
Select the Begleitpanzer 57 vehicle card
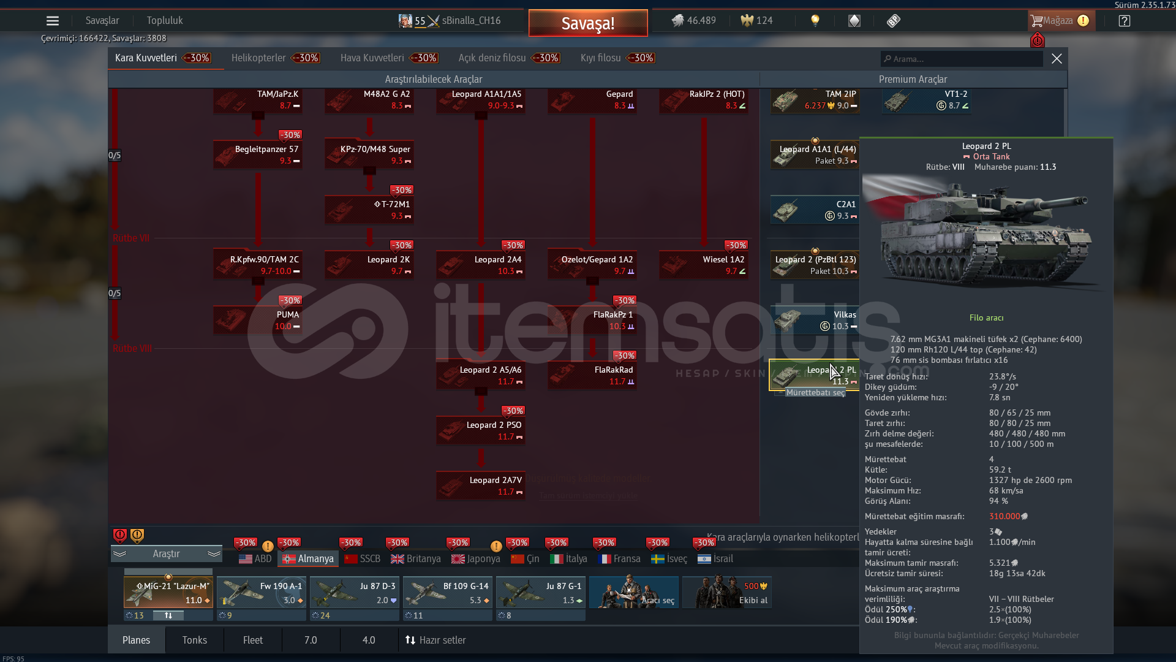[258, 154]
